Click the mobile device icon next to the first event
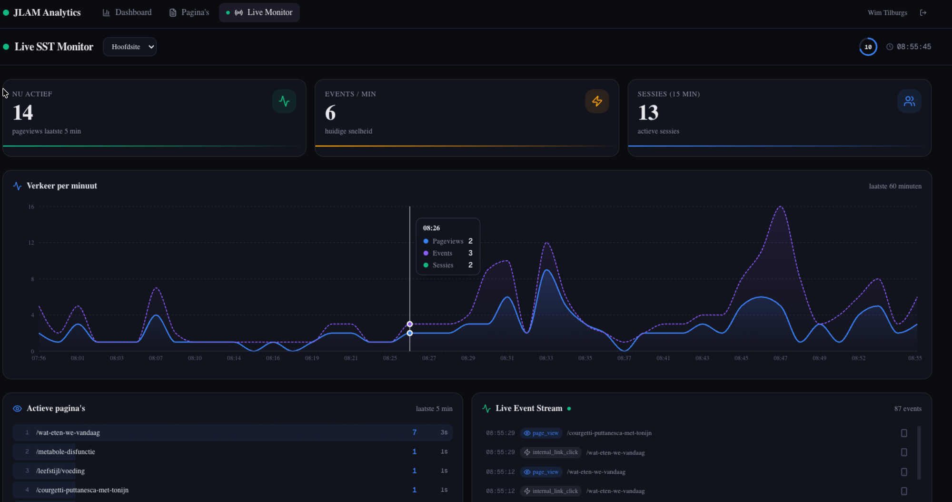This screenshot has width=952, height=502. click(903, 433)
